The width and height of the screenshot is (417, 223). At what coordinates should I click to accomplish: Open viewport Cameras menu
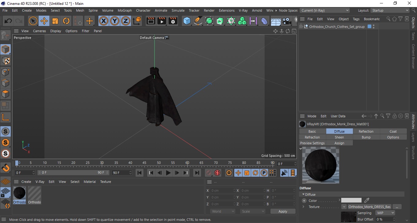(x=40, y=31)
